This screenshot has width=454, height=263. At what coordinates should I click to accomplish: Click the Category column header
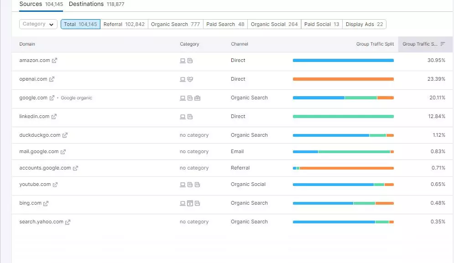(x=189, y=44)
